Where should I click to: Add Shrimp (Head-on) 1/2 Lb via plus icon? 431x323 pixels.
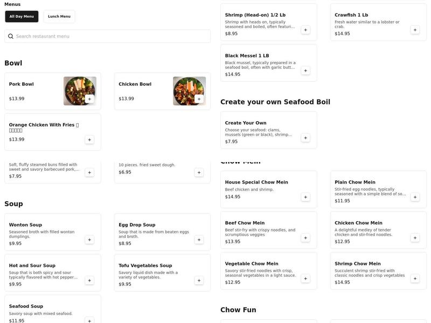click(x=305, y=30)
